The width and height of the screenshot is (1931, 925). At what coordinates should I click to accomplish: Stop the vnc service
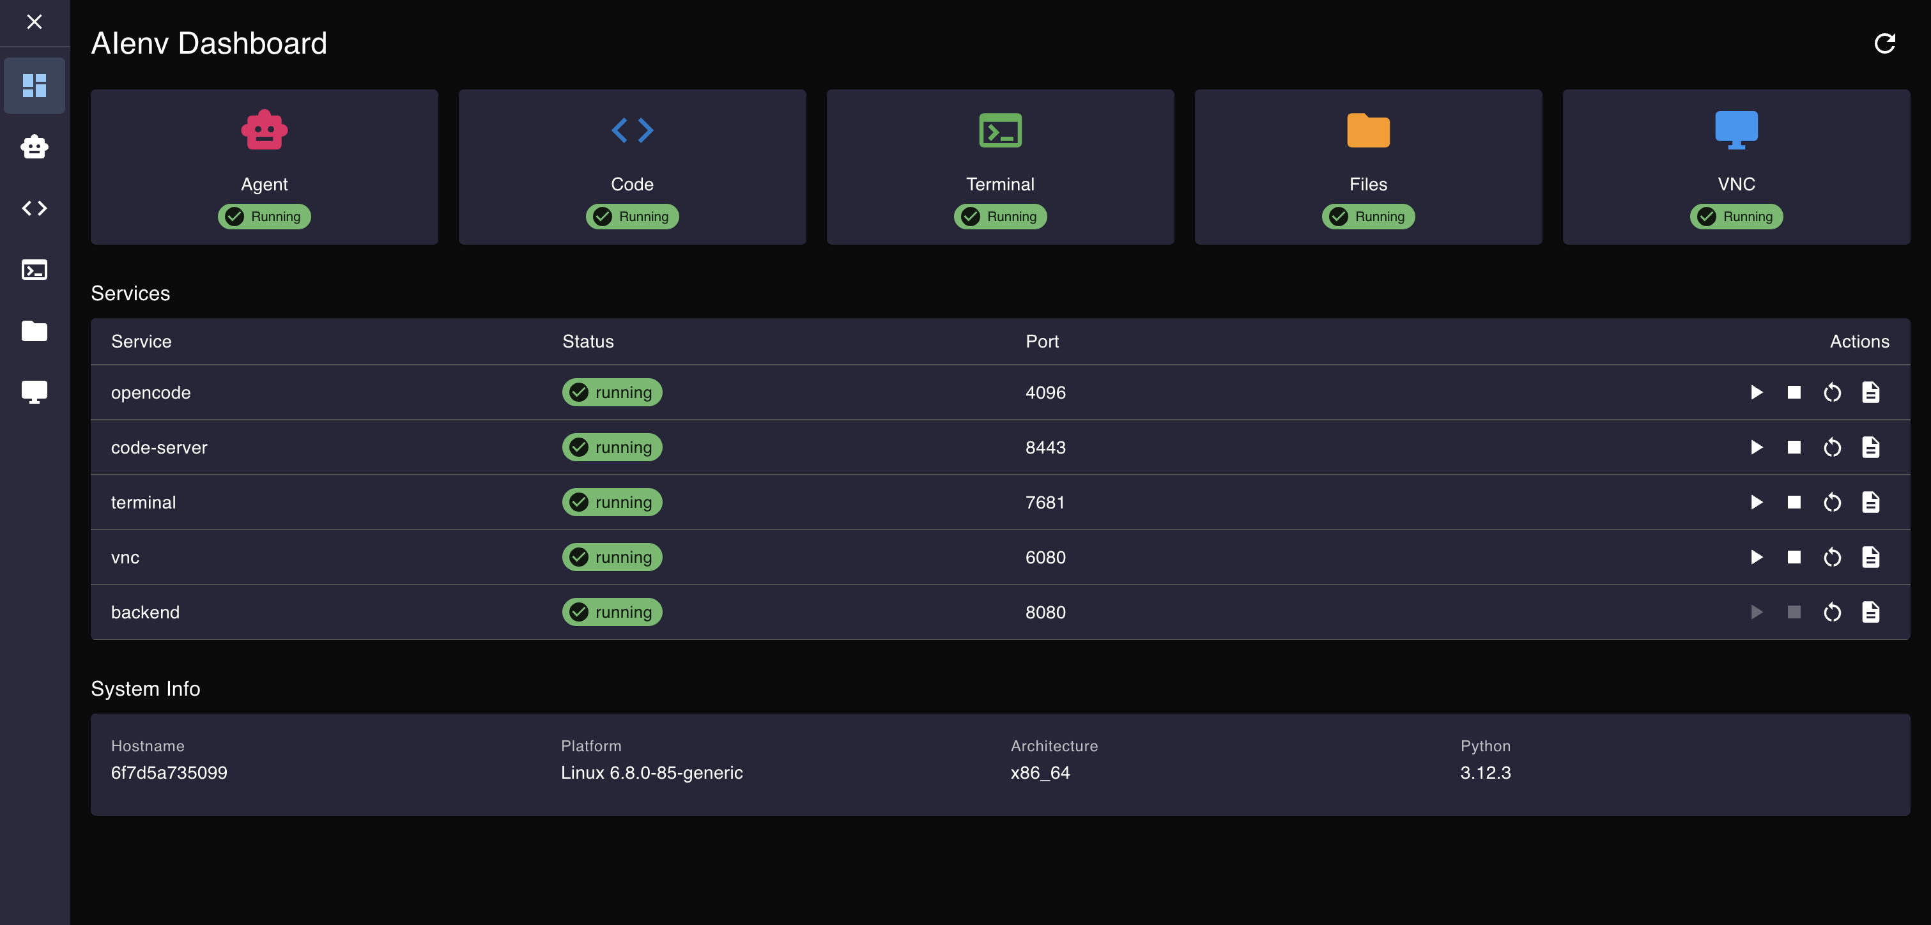point(1794,557)
